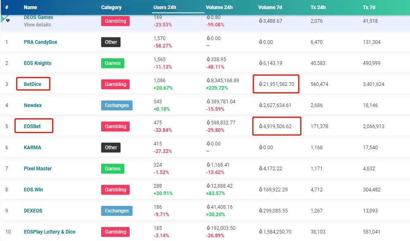Select Pixel Master Volume 24h value 1,168.41
This screenshot has width=410, height=241.
click(x=218, y=165)
